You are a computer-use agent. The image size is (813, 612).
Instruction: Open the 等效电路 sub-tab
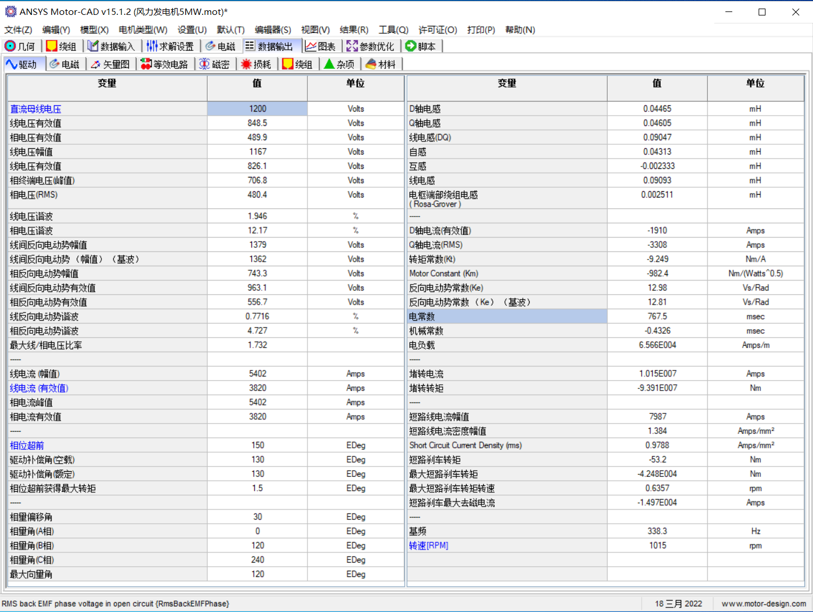pos(165,65)
